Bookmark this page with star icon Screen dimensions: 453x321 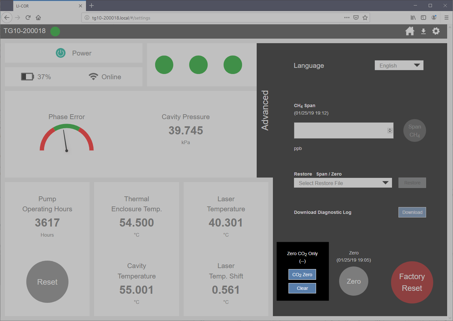pyautogui.click(x=365, y=18)
